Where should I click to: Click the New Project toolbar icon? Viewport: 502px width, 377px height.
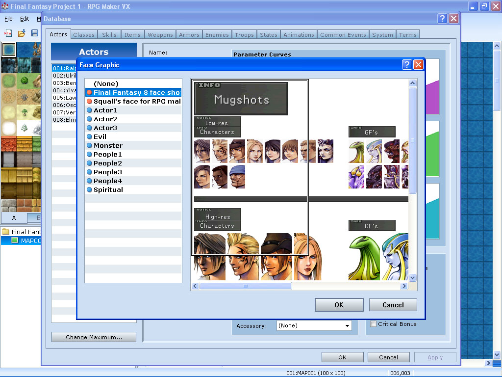[8, 33]
